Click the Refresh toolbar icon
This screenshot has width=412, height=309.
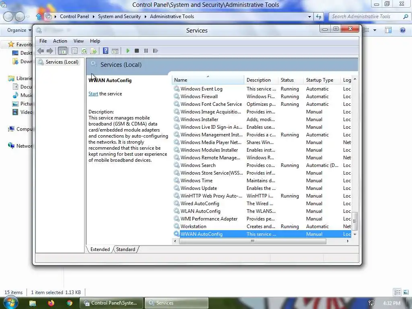84,51
